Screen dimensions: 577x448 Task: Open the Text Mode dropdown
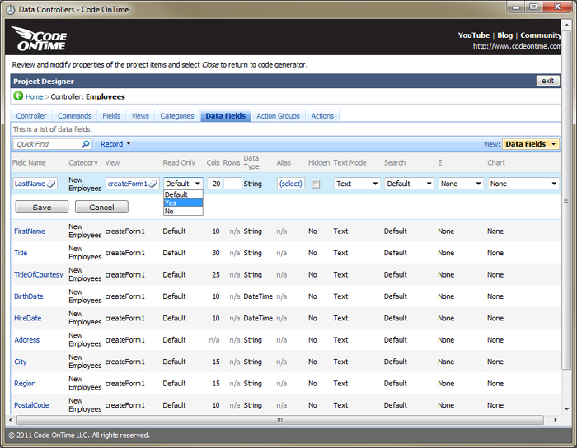coord(357,184)
